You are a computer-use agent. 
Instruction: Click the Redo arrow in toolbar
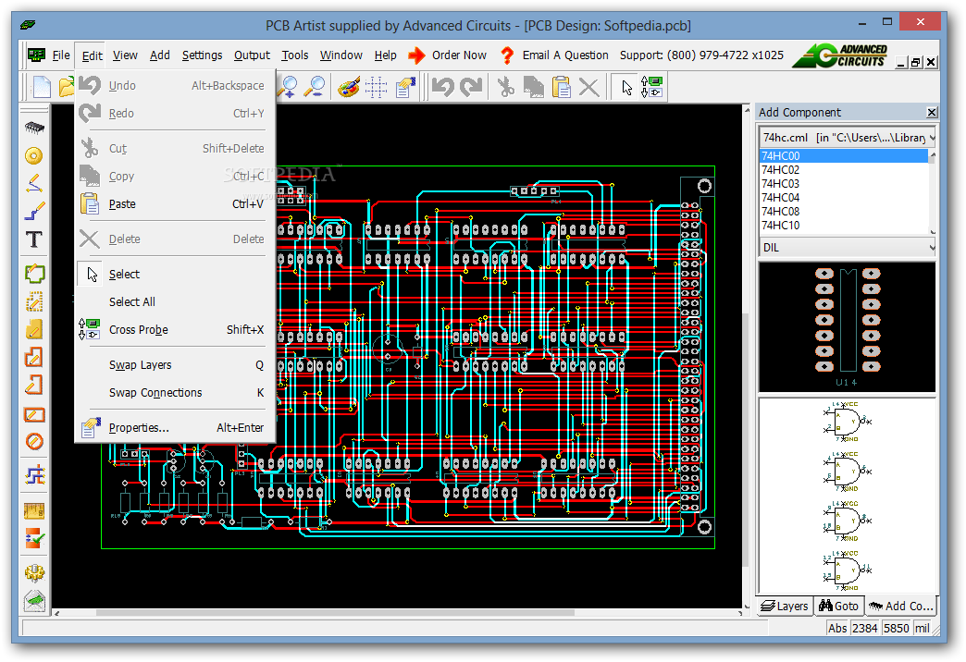471,87
